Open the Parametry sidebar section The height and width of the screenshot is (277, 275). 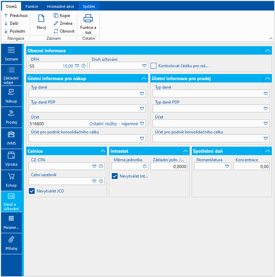click(11, 223)
